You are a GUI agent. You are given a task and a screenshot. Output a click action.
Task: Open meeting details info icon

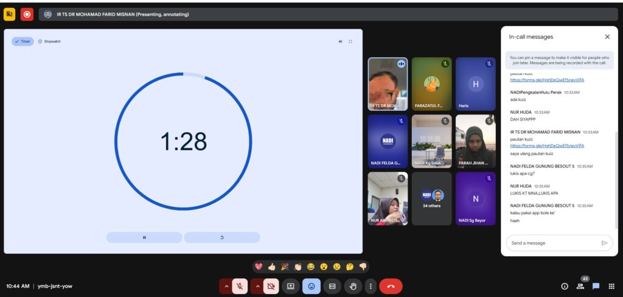pyautogui.click(x=564, y=286)
